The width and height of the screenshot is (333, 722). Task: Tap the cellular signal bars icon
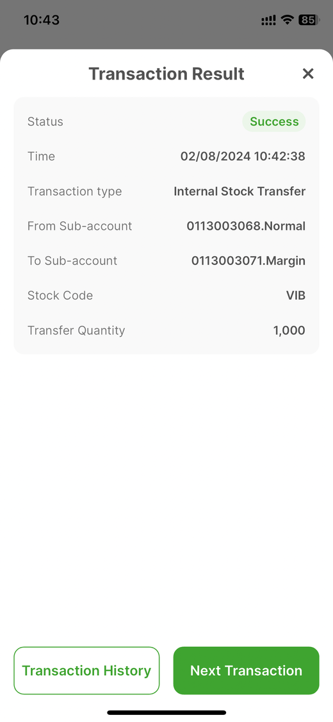[268, 21]
